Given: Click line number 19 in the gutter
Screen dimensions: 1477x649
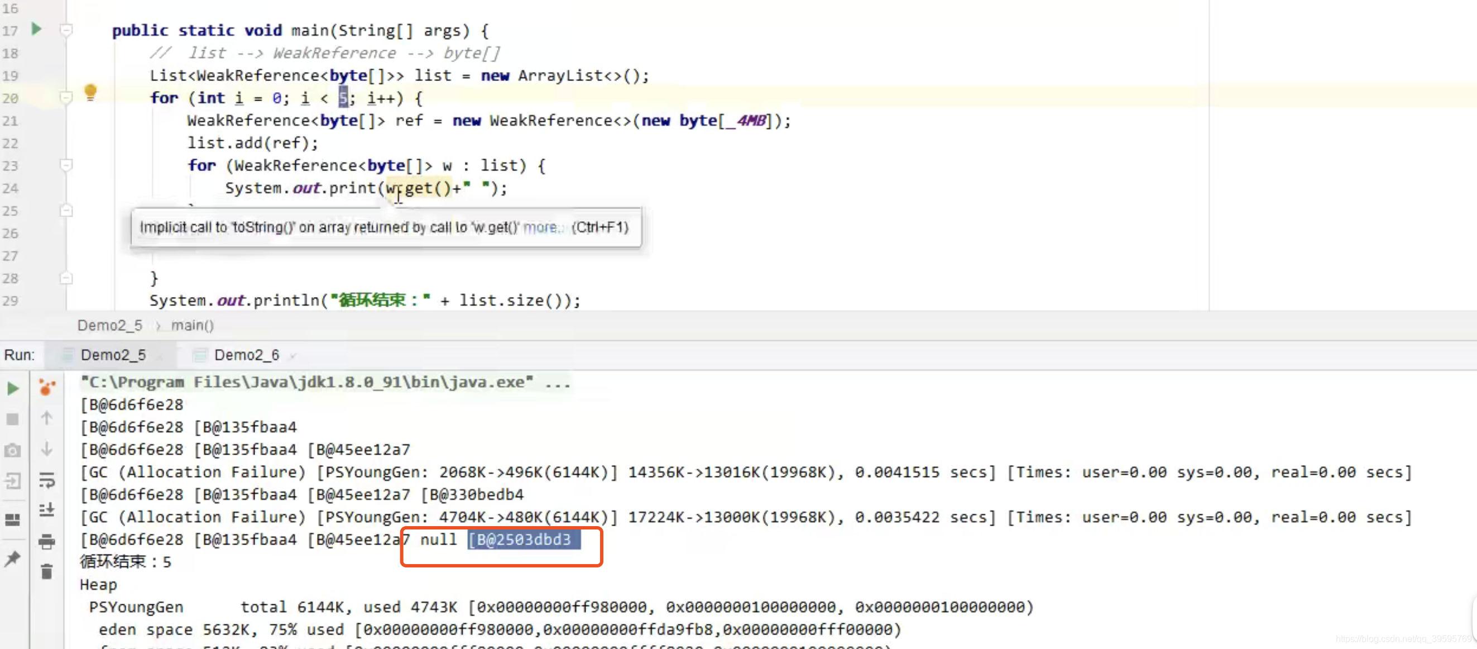Looking at the screenshot, I should (10, 75).
